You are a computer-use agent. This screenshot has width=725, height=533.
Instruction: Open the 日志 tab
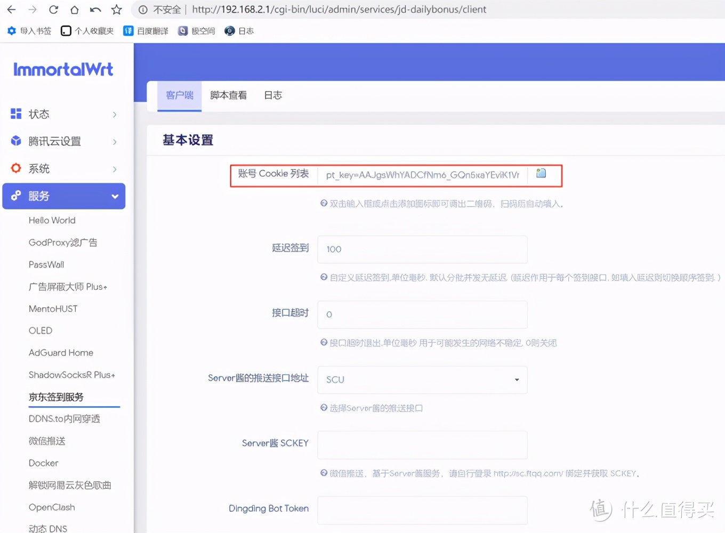[x=272, y=95]
